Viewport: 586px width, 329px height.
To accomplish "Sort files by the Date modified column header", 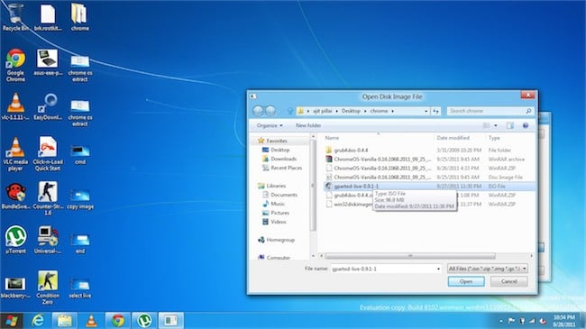I will pyautogui.click(x=453, y=138).
